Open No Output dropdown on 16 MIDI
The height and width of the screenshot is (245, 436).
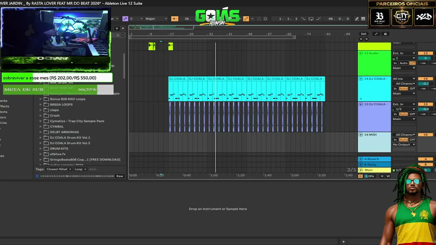(404, 145)
